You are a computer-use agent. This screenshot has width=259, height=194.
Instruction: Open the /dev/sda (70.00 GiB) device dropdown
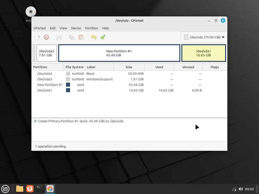pos(204,37)
